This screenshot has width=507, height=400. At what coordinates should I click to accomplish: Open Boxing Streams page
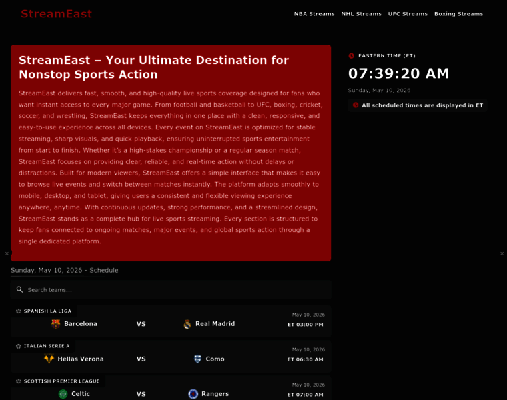click(458, 14)
